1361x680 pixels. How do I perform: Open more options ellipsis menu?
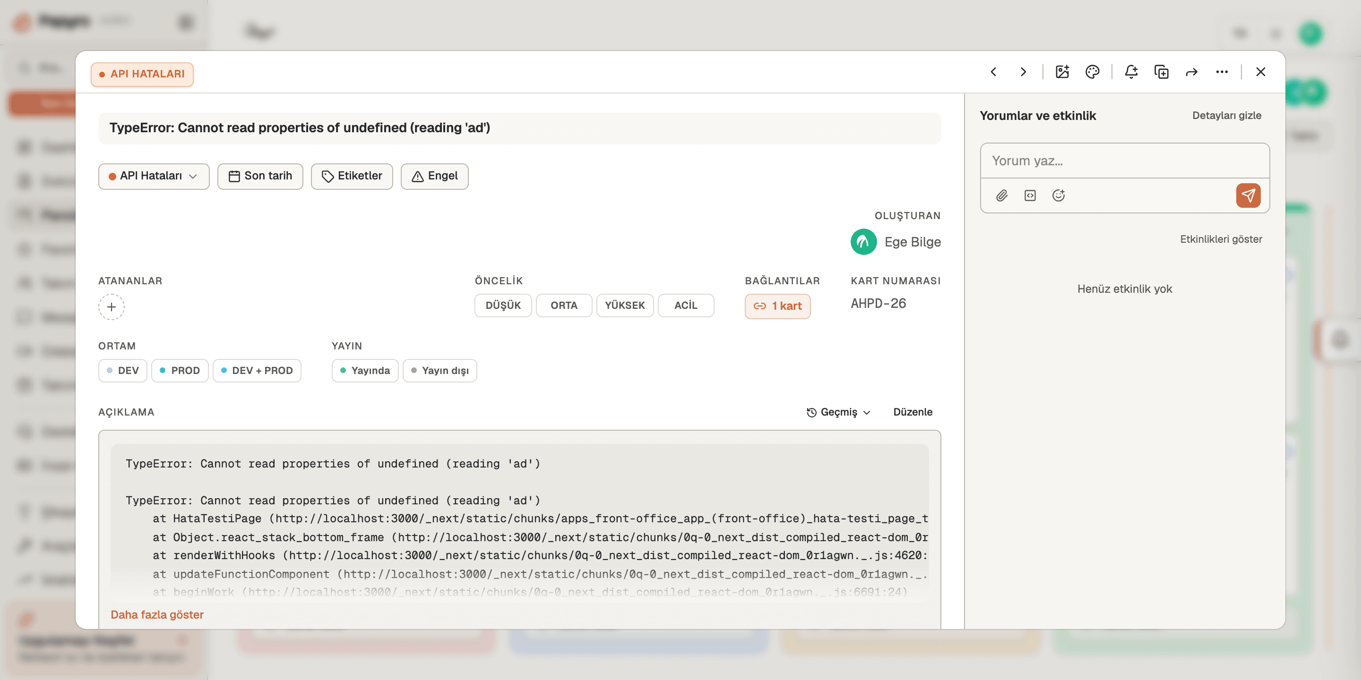tap(1222, 72)
